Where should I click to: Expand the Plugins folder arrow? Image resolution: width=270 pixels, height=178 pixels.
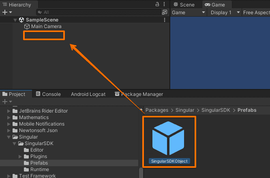click(21, 156)
